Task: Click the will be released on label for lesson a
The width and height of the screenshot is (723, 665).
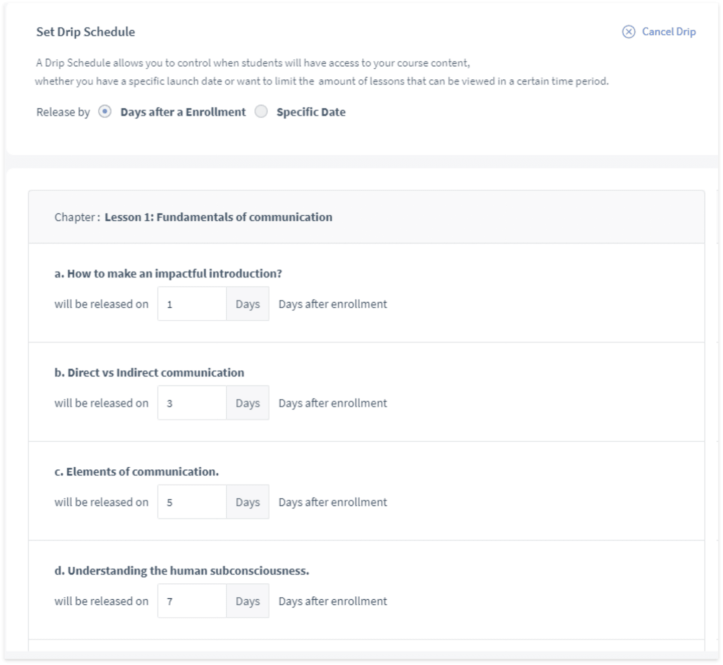Action: [101, 304]
